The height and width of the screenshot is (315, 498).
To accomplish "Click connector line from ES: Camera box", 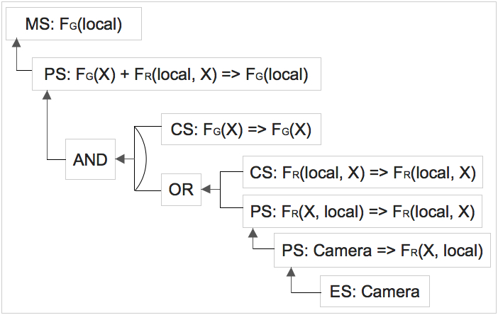I will tap(305, 292).
